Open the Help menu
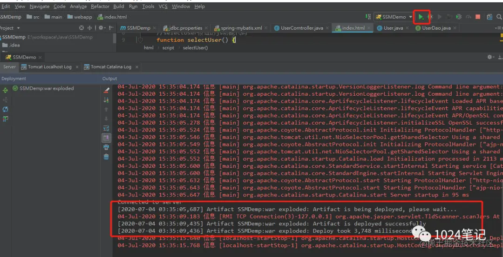 tap(199, 7)
